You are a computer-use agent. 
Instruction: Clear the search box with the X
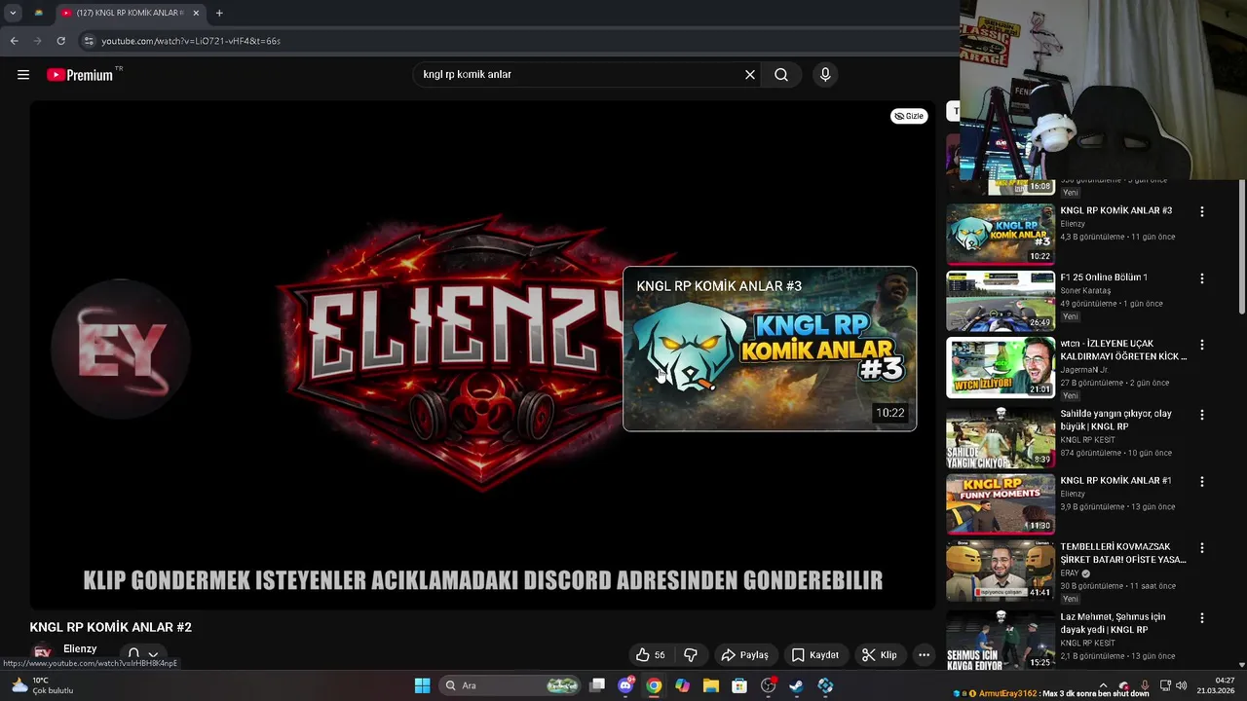click(750, 75)
